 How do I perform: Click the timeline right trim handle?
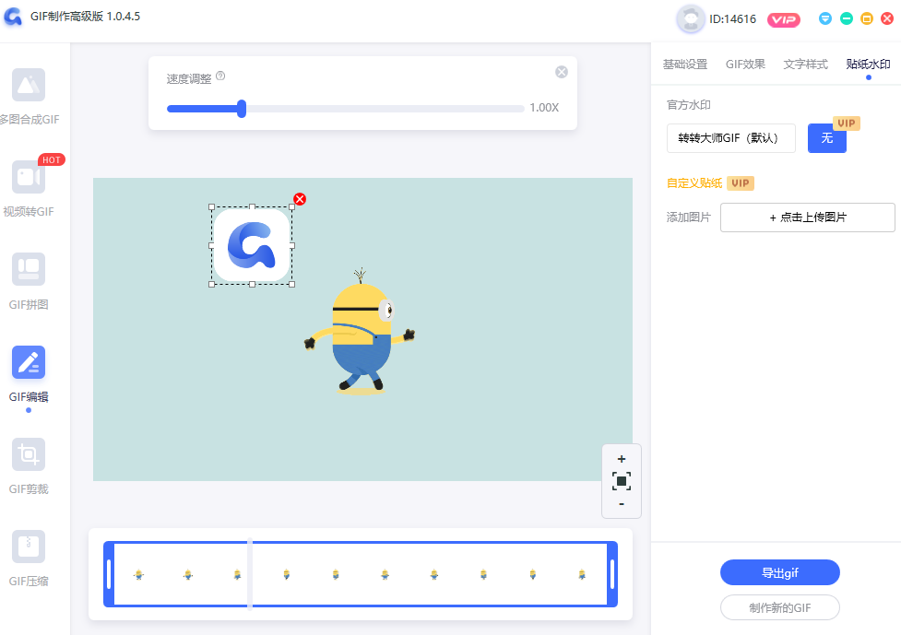coord(612,574)
